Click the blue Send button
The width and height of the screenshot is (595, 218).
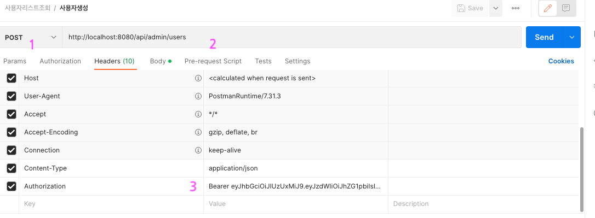(544, 37)
